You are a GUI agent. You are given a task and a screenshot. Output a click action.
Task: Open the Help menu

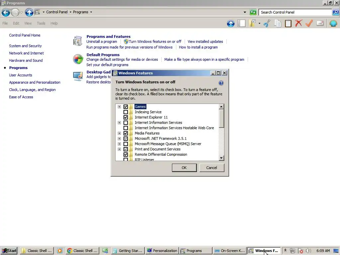54,23
